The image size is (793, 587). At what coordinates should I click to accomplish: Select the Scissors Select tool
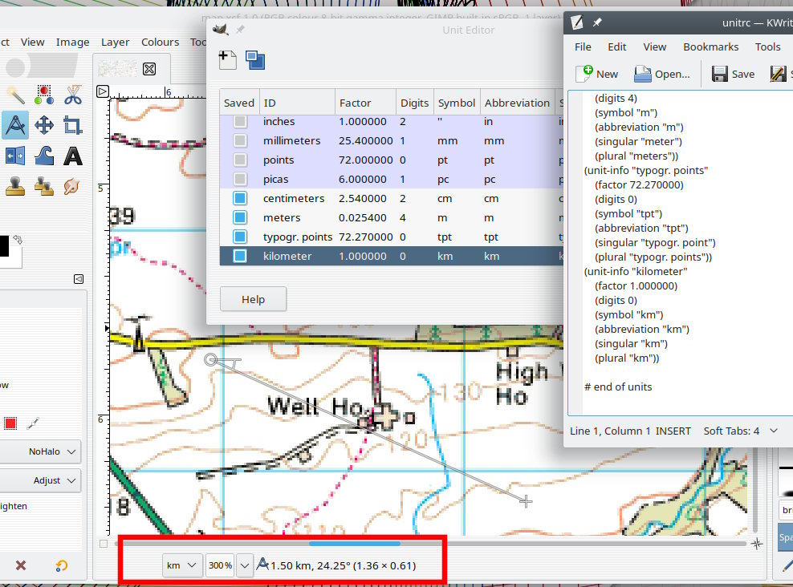[73, 95]
